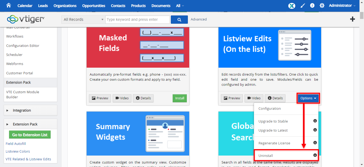Screen dimensions: 364x167
Task: Click the blue search magnifier button
Action: pyautogui.click(x=179, y=19)
